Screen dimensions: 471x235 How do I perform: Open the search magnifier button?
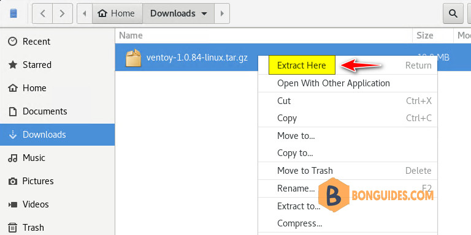tap(453, 13)
